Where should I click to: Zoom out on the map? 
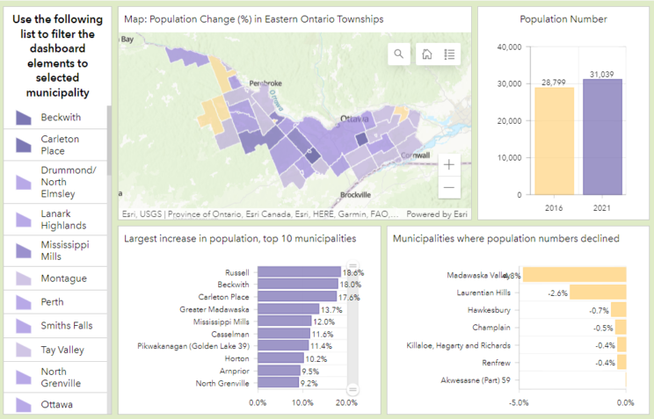(x=449, y=187)
